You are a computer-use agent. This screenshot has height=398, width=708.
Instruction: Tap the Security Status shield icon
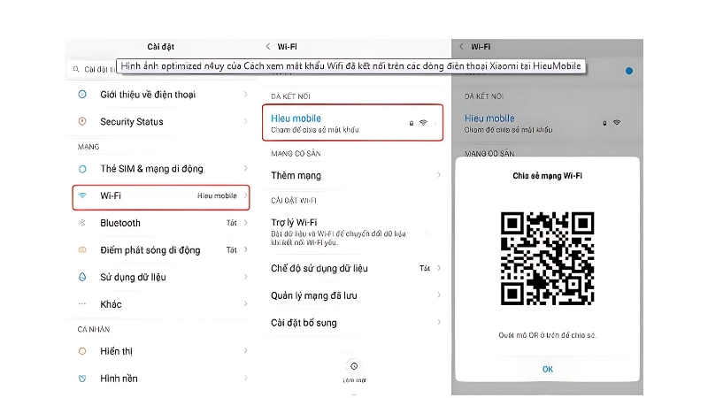pos(82,121)
